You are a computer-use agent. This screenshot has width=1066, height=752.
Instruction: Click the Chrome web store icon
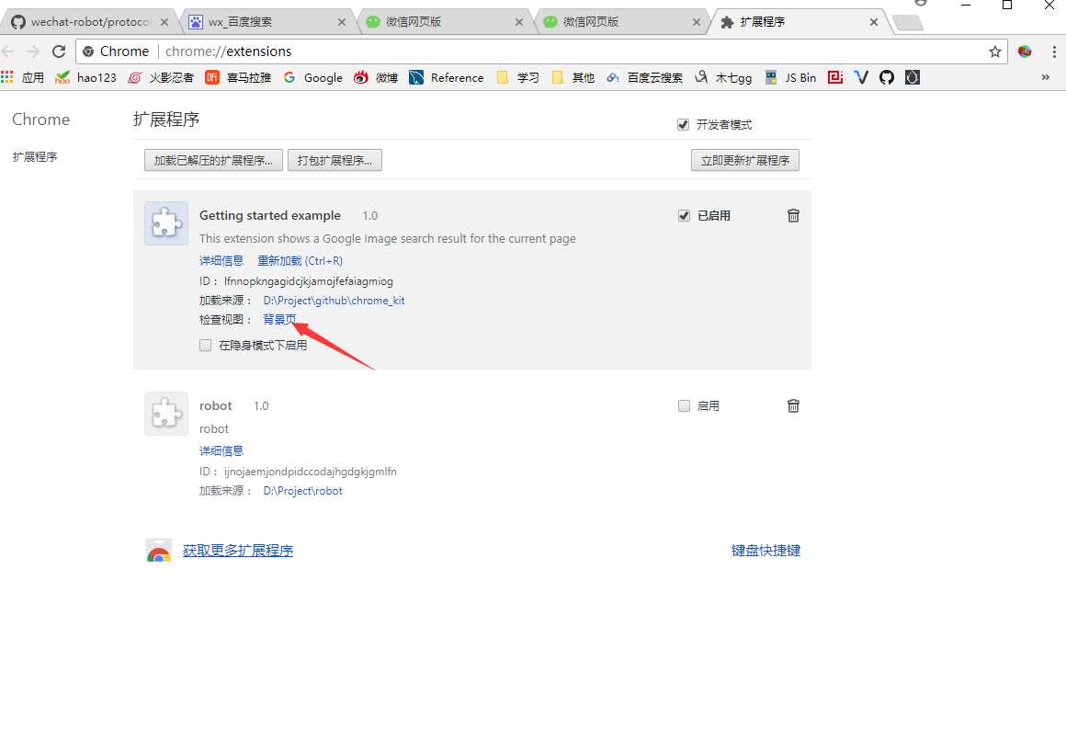tap(159, 550)
